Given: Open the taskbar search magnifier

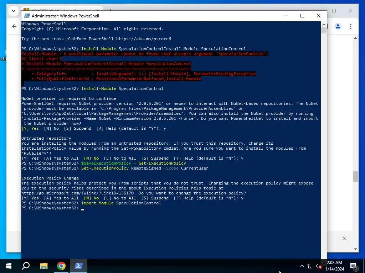Looking at the screenshot, I should 26,266.
